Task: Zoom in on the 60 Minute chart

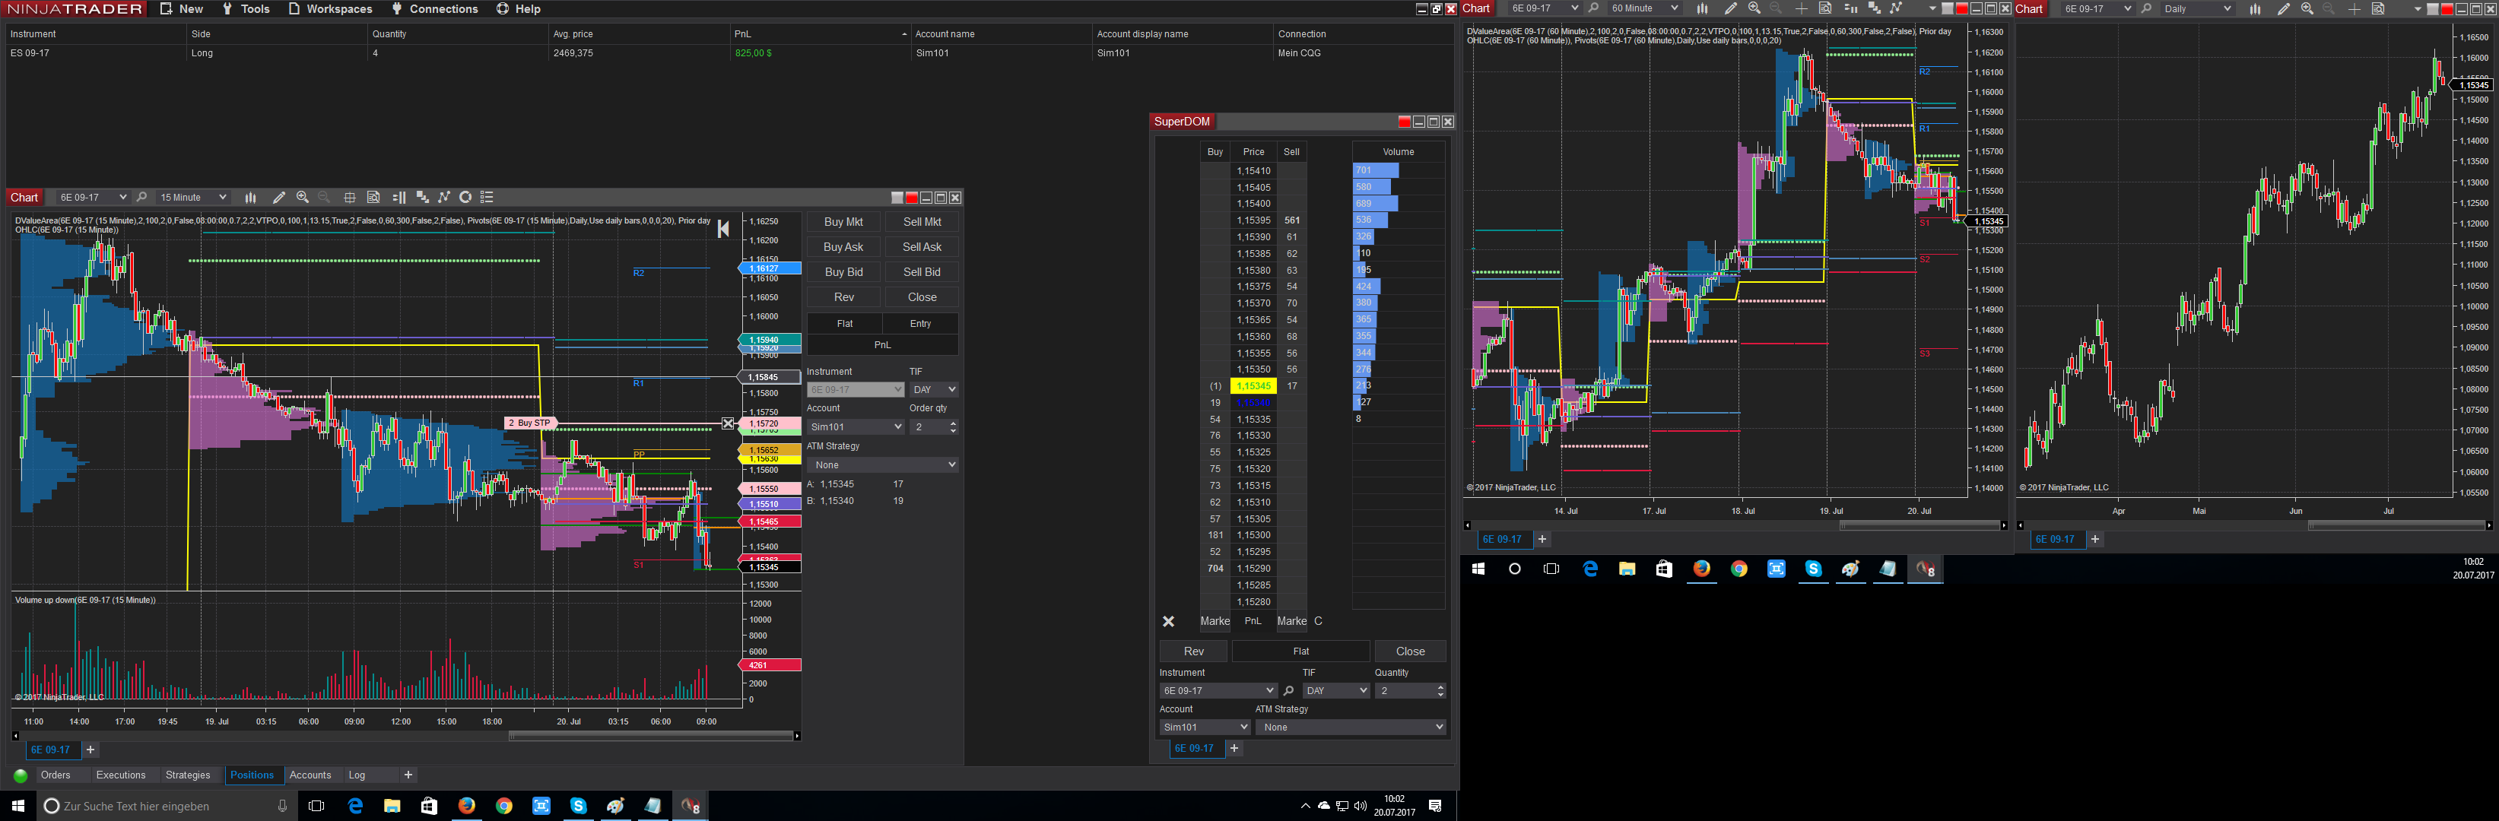Action: tap(1754, 8)
